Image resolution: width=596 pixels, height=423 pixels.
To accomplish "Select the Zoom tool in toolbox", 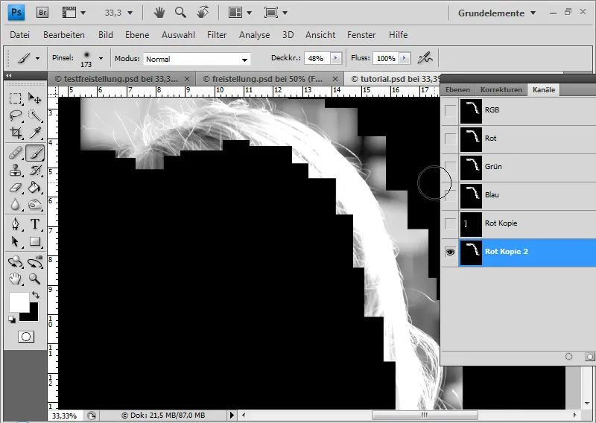I will [35, 279].
